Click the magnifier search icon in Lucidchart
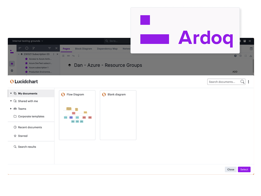Image resolution: width=261 pixels, height=196 pixels. 242,82
